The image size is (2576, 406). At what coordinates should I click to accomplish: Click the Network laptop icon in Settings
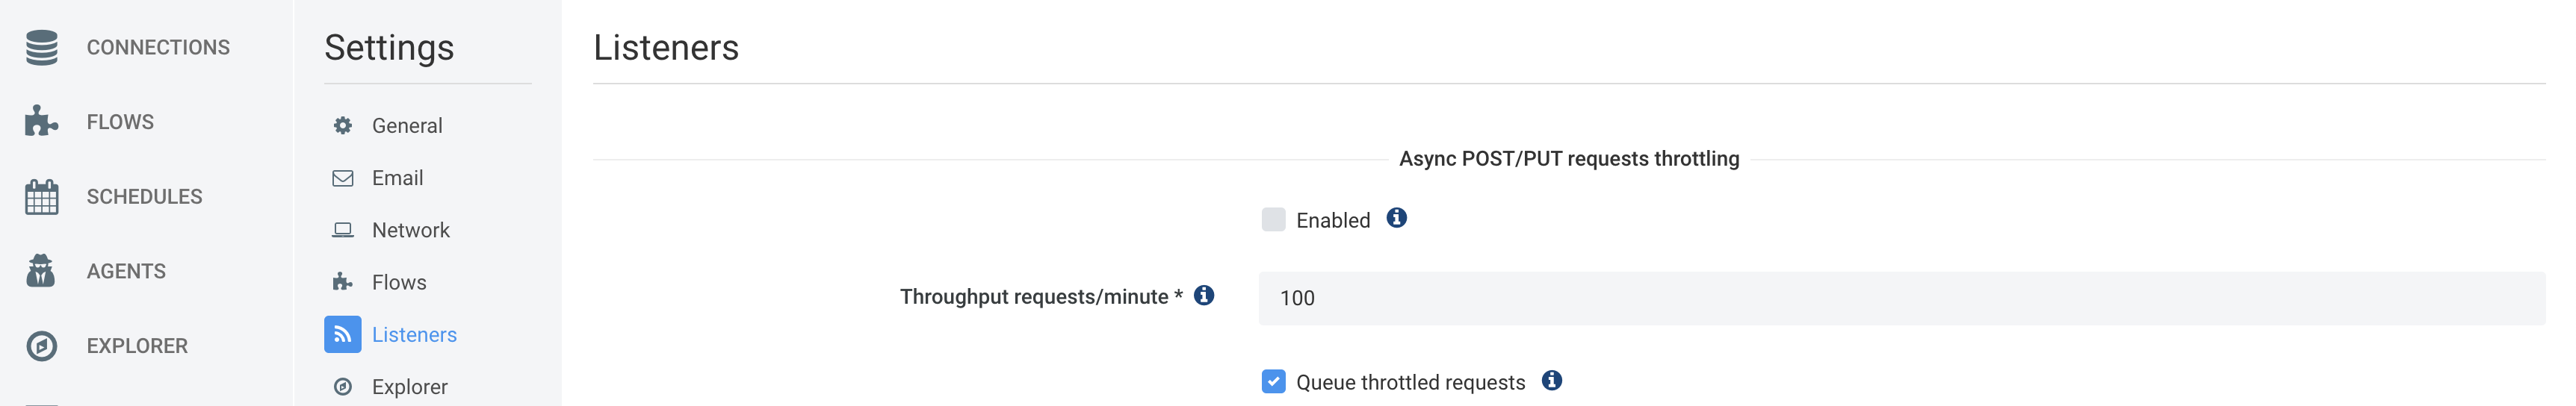pos(343,230)
